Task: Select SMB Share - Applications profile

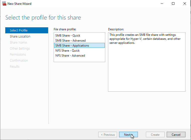Action: click(x=72, y=46)
